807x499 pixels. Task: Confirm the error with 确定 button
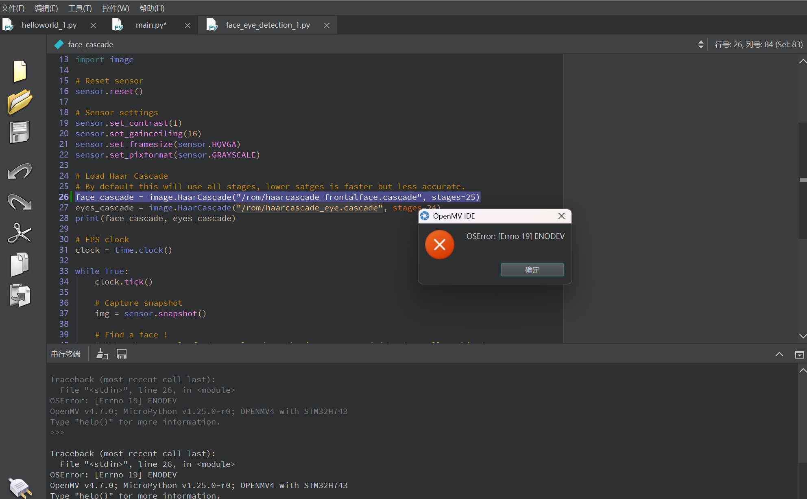[532, 270]
